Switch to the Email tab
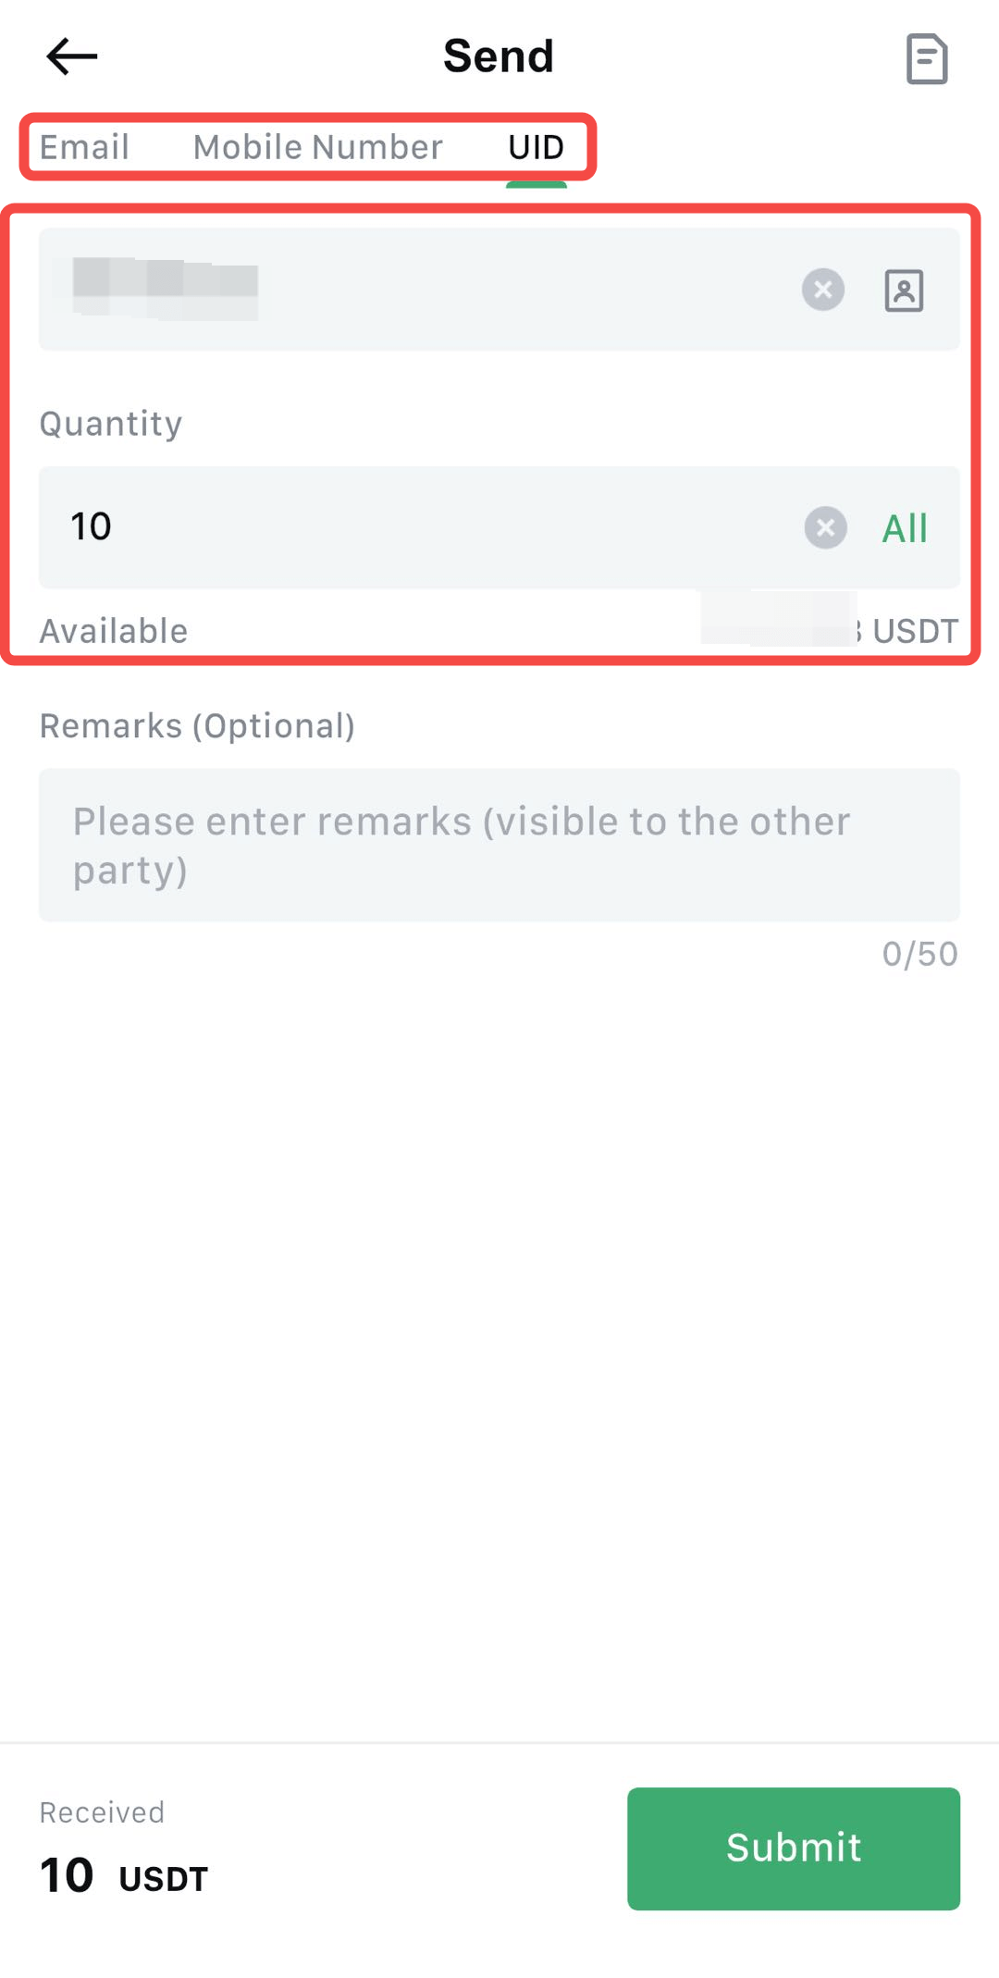The image size is (999, 1978). pos(84,147)
